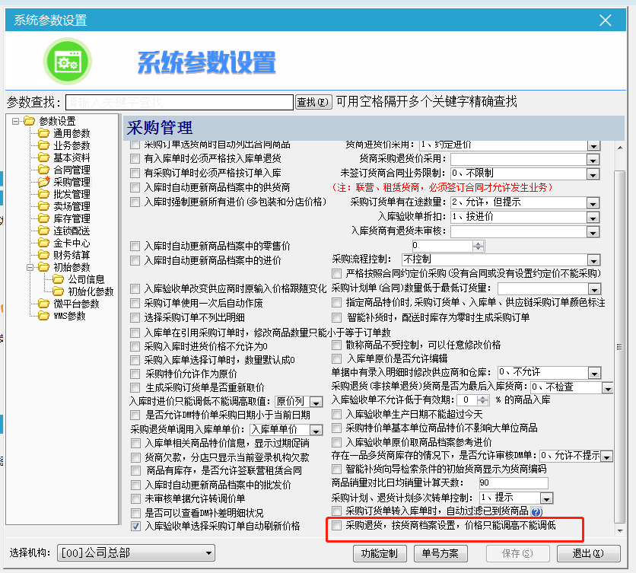636x573 pixels.
Task: Select 批发管理 in the parameter tree
Action: click(x=71, y=194)
